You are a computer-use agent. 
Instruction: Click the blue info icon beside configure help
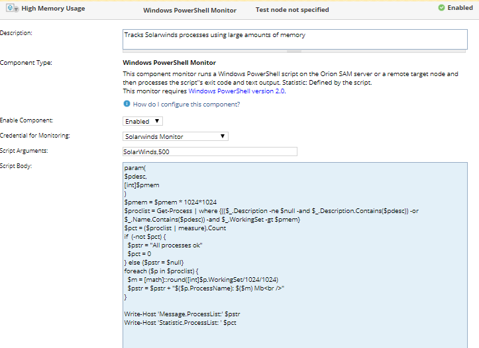127,104
